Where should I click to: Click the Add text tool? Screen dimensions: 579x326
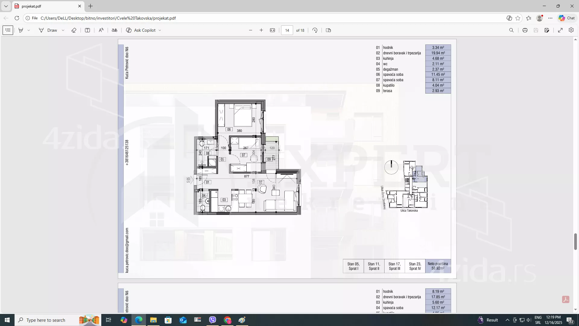(87, 30)
